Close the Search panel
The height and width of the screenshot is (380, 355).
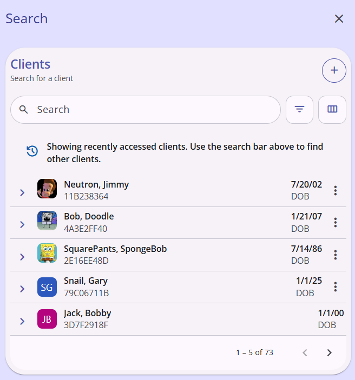click(x=339, y=19)
